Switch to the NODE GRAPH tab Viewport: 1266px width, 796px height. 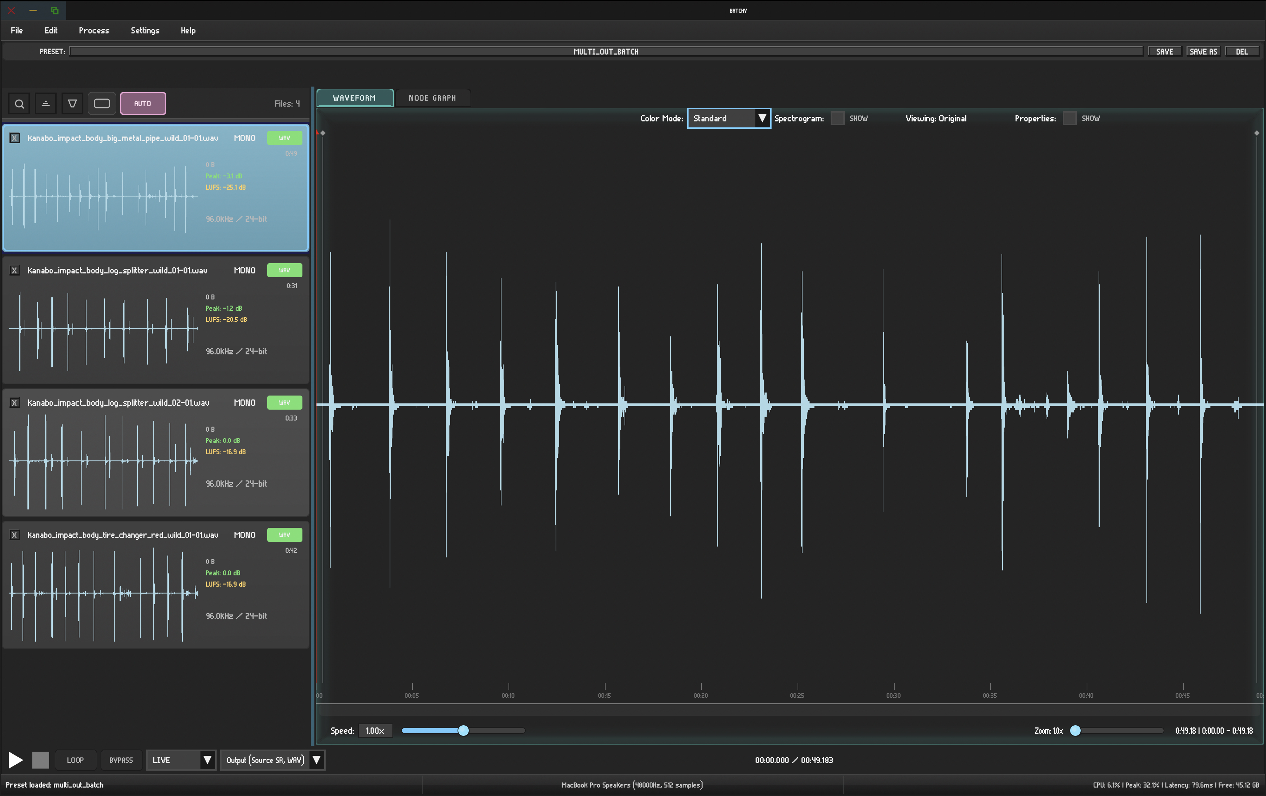(433, 97)
